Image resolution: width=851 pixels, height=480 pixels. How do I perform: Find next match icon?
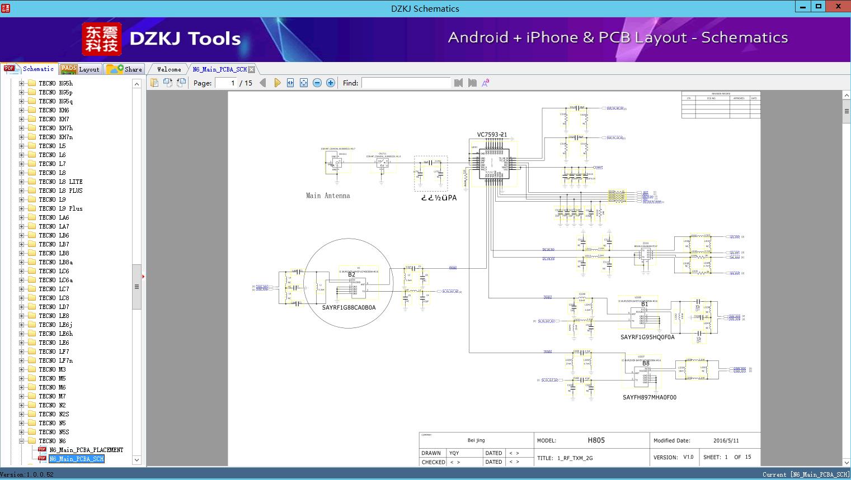pos(472,83)
